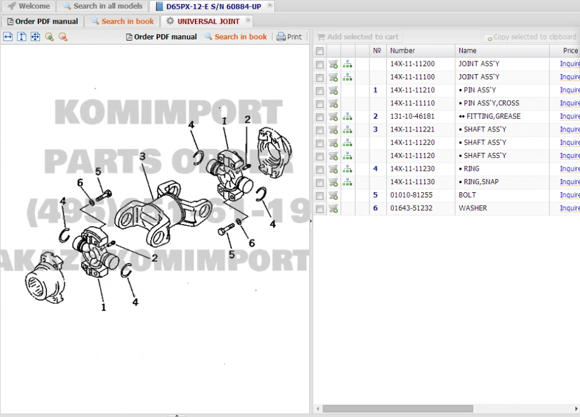Open the Order PDF manual tab

coord(42,21)
